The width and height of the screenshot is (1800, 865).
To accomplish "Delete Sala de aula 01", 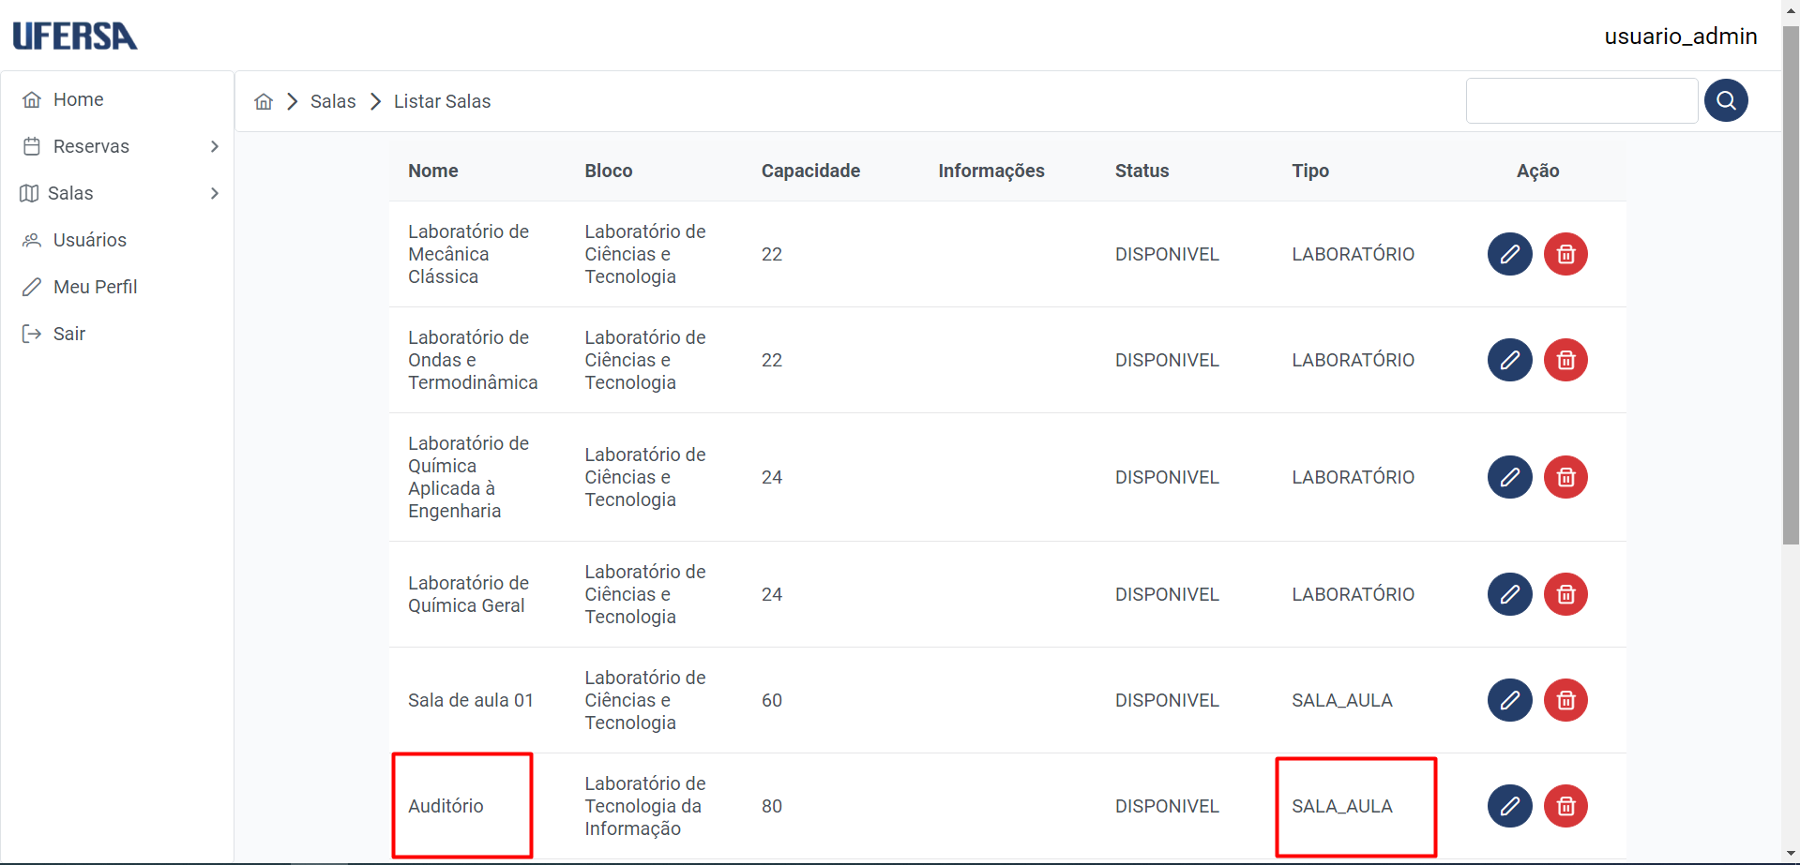I will pos(1566,700).
